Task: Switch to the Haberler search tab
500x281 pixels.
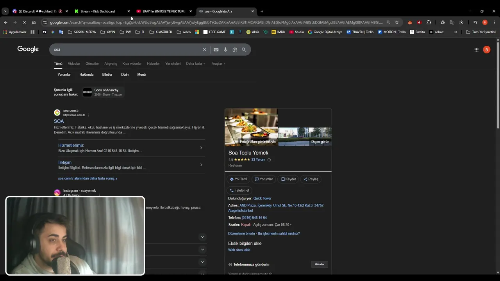Action: pyautogui.click(x=153, y=64)
